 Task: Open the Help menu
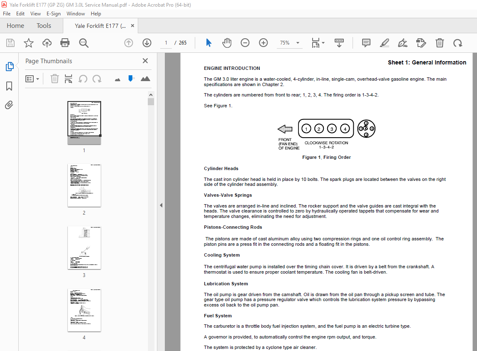[x=96, y=14]
